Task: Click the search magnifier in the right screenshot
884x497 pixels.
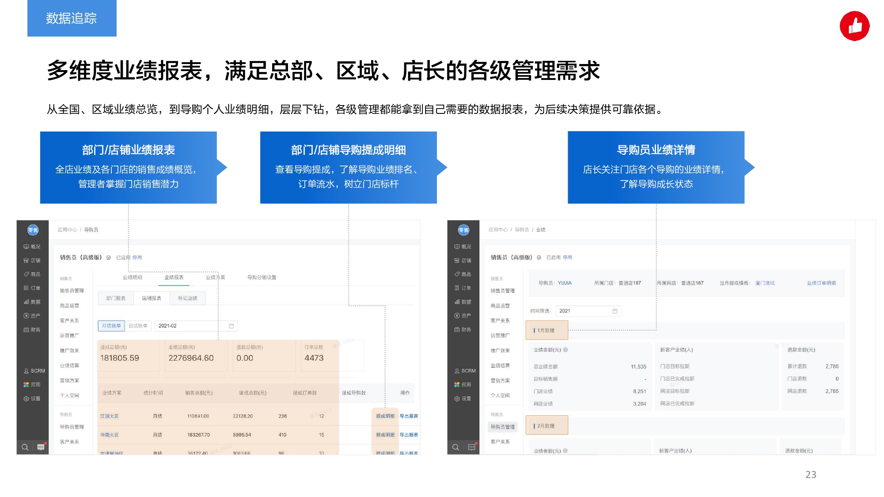Action: click(x=456, y=447)
